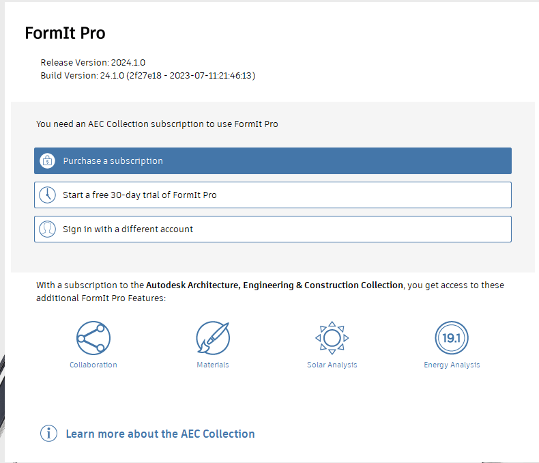Image resolution: width=539 pixels, height=463 pixels.
Task: Choose Sign in with a different account
Action: point(273,229)
